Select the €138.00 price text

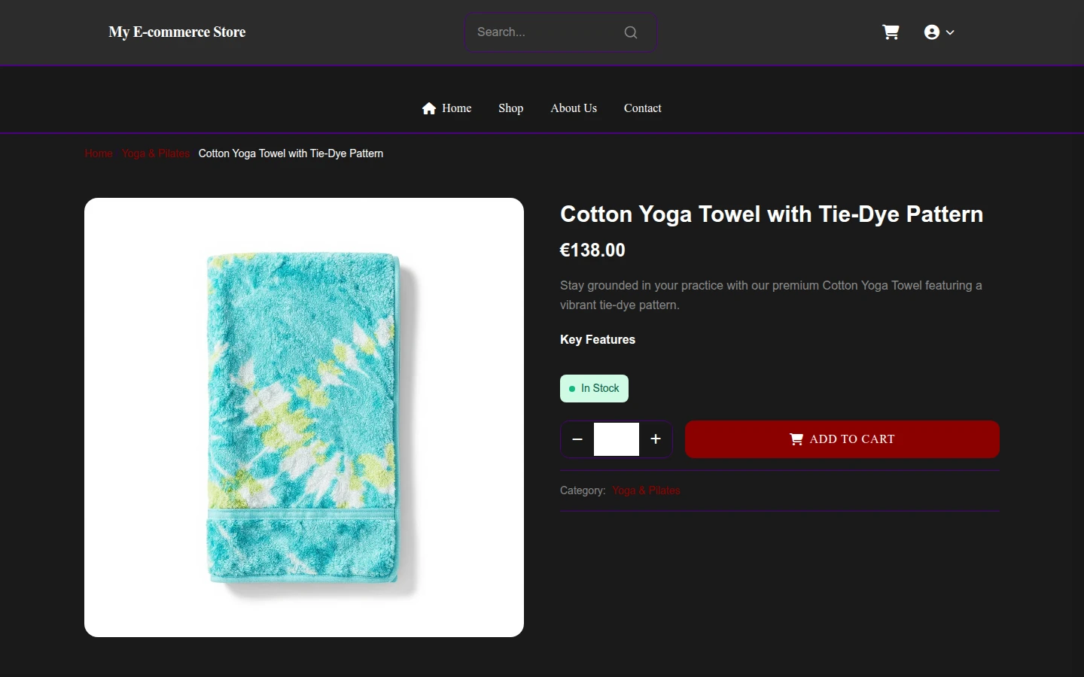[592, 250]
